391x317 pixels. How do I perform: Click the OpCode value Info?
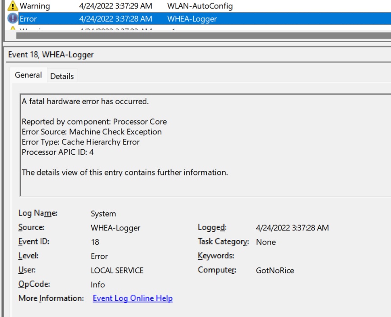pos(98,285)
